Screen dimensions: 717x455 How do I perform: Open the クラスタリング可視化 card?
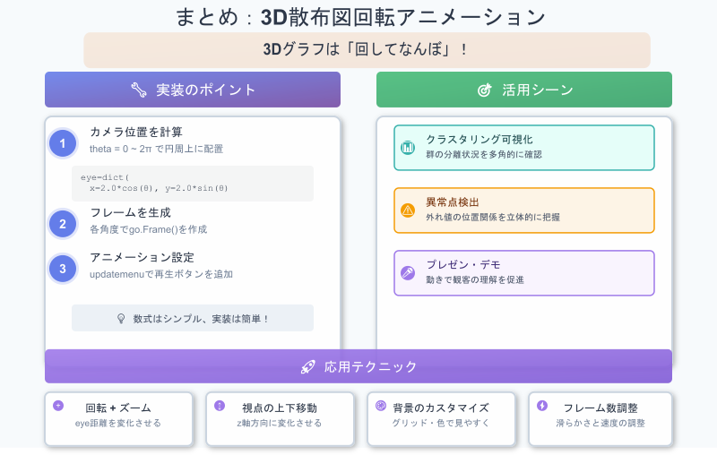click(x=524, y=148)
